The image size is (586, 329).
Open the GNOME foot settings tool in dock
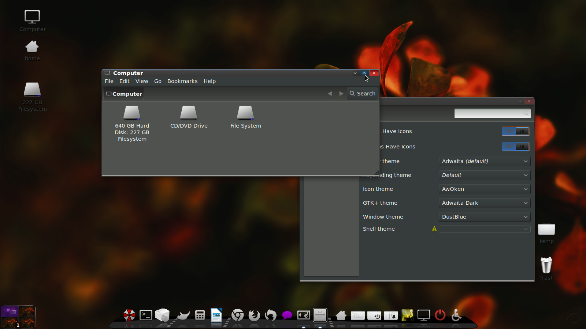point(304,315)
